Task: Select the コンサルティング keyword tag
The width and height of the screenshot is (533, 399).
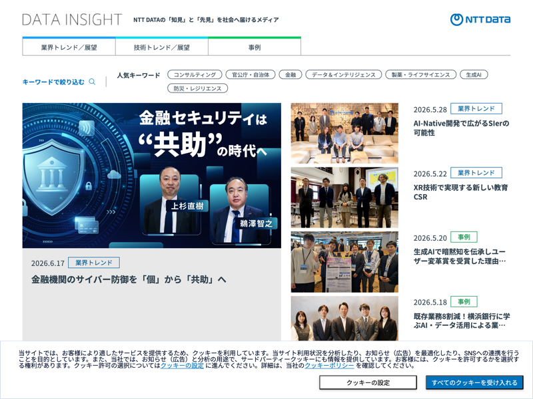Action: 195,74
